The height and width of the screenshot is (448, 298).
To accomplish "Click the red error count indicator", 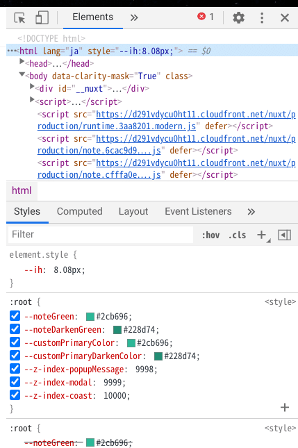I will click(206, 17).
